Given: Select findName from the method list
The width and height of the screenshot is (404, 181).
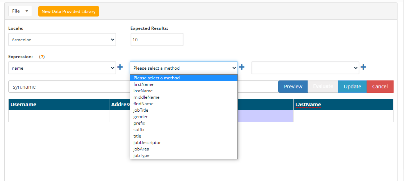Looking at the screenshot, I should 143,104.
